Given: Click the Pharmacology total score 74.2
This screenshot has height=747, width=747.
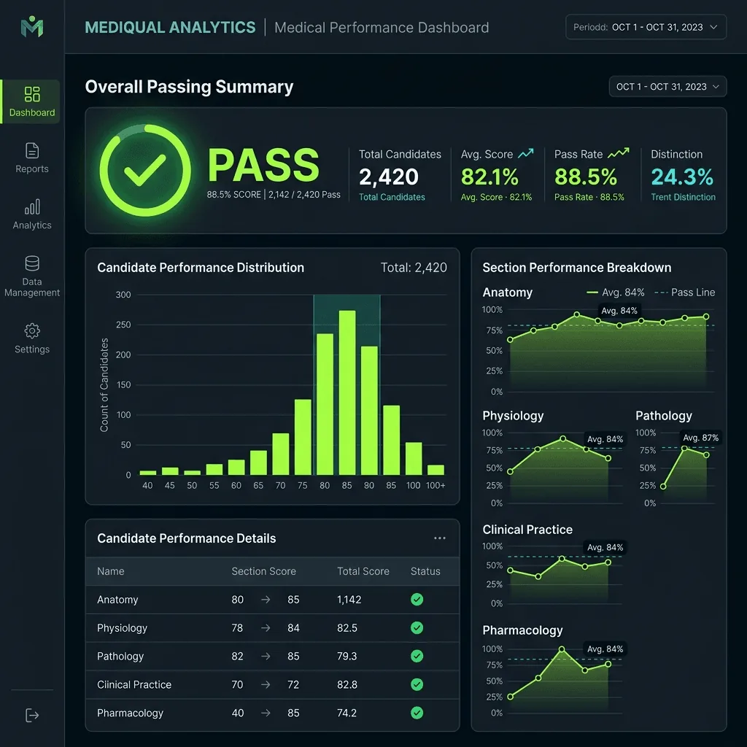Looking at the screenshot, I should click(x=347, y=713).
